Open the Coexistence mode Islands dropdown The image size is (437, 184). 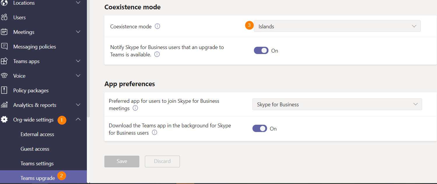point(337,26)
